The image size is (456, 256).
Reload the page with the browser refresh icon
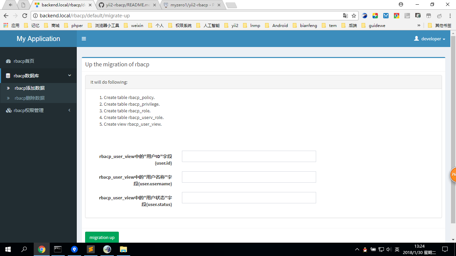25,16
